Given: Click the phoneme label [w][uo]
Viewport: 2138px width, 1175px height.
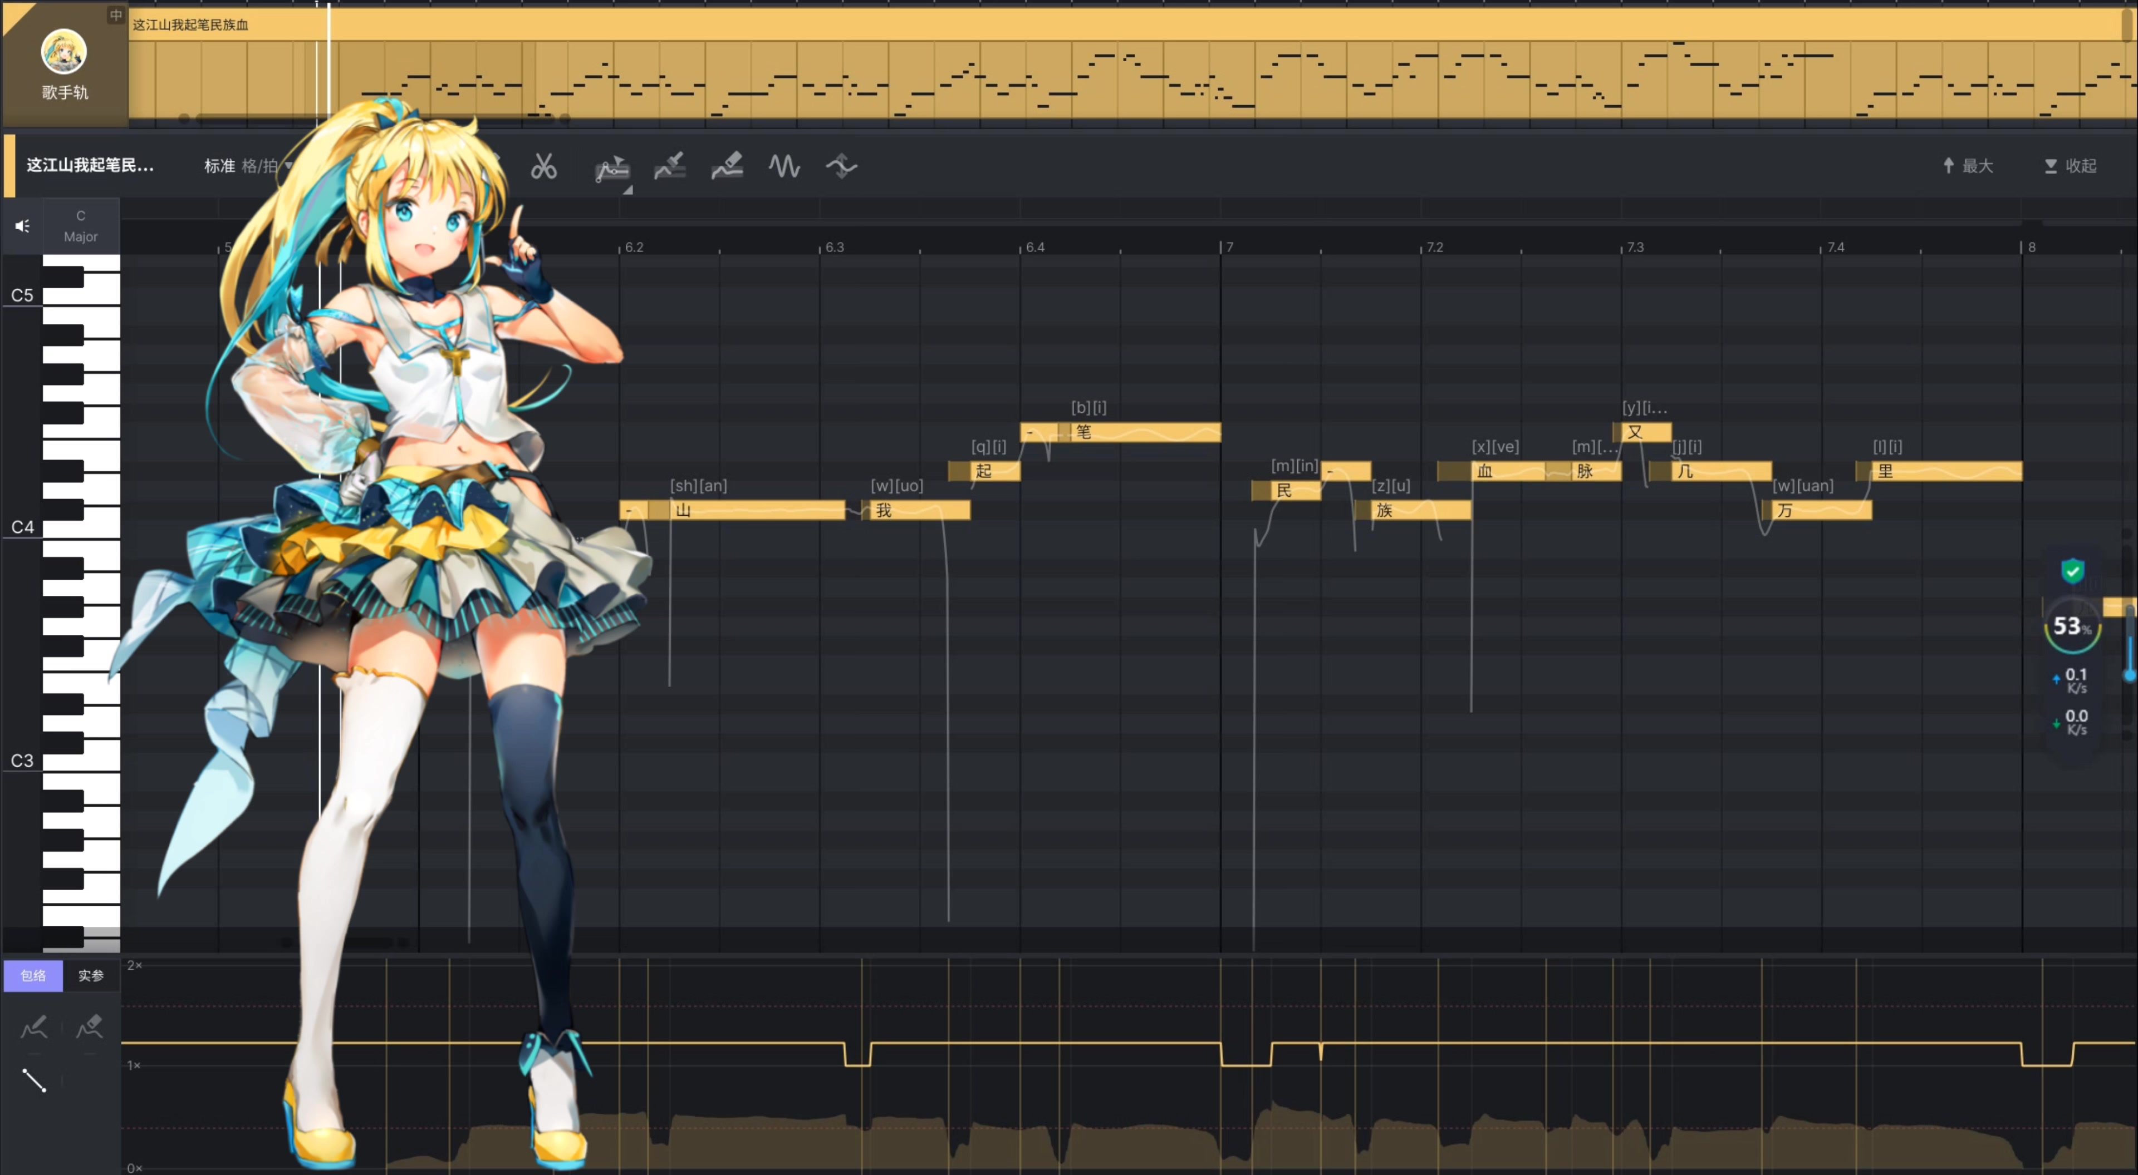Looking at the screenshot, I should [x=896, y=486].
